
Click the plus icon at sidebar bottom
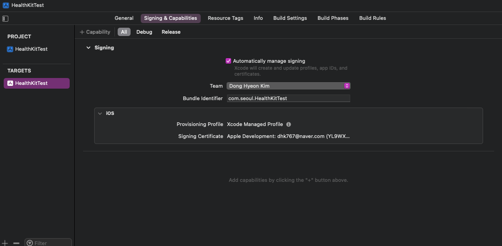pyautogui.click(x=5, y=243)
